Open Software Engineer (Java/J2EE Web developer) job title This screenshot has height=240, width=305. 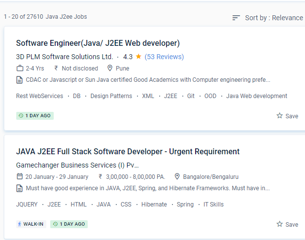[98, 43]
